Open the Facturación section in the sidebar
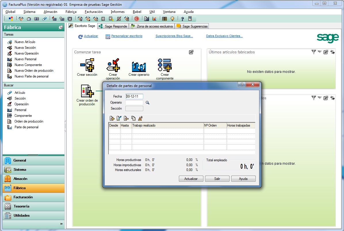The image size is (344, 231). (x=34, y=197)
